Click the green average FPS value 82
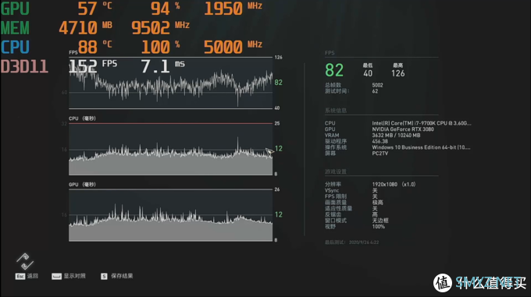This screenshot has width=531, height=297. click(334, 70)
